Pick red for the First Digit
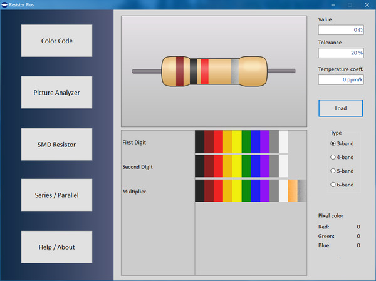The height and width of the screenshot is (281, 376). (218, 141)
